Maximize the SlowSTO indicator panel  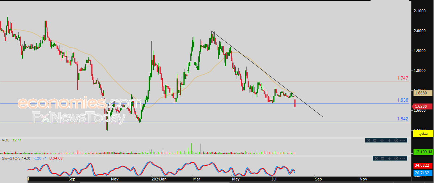click(383, 158)
